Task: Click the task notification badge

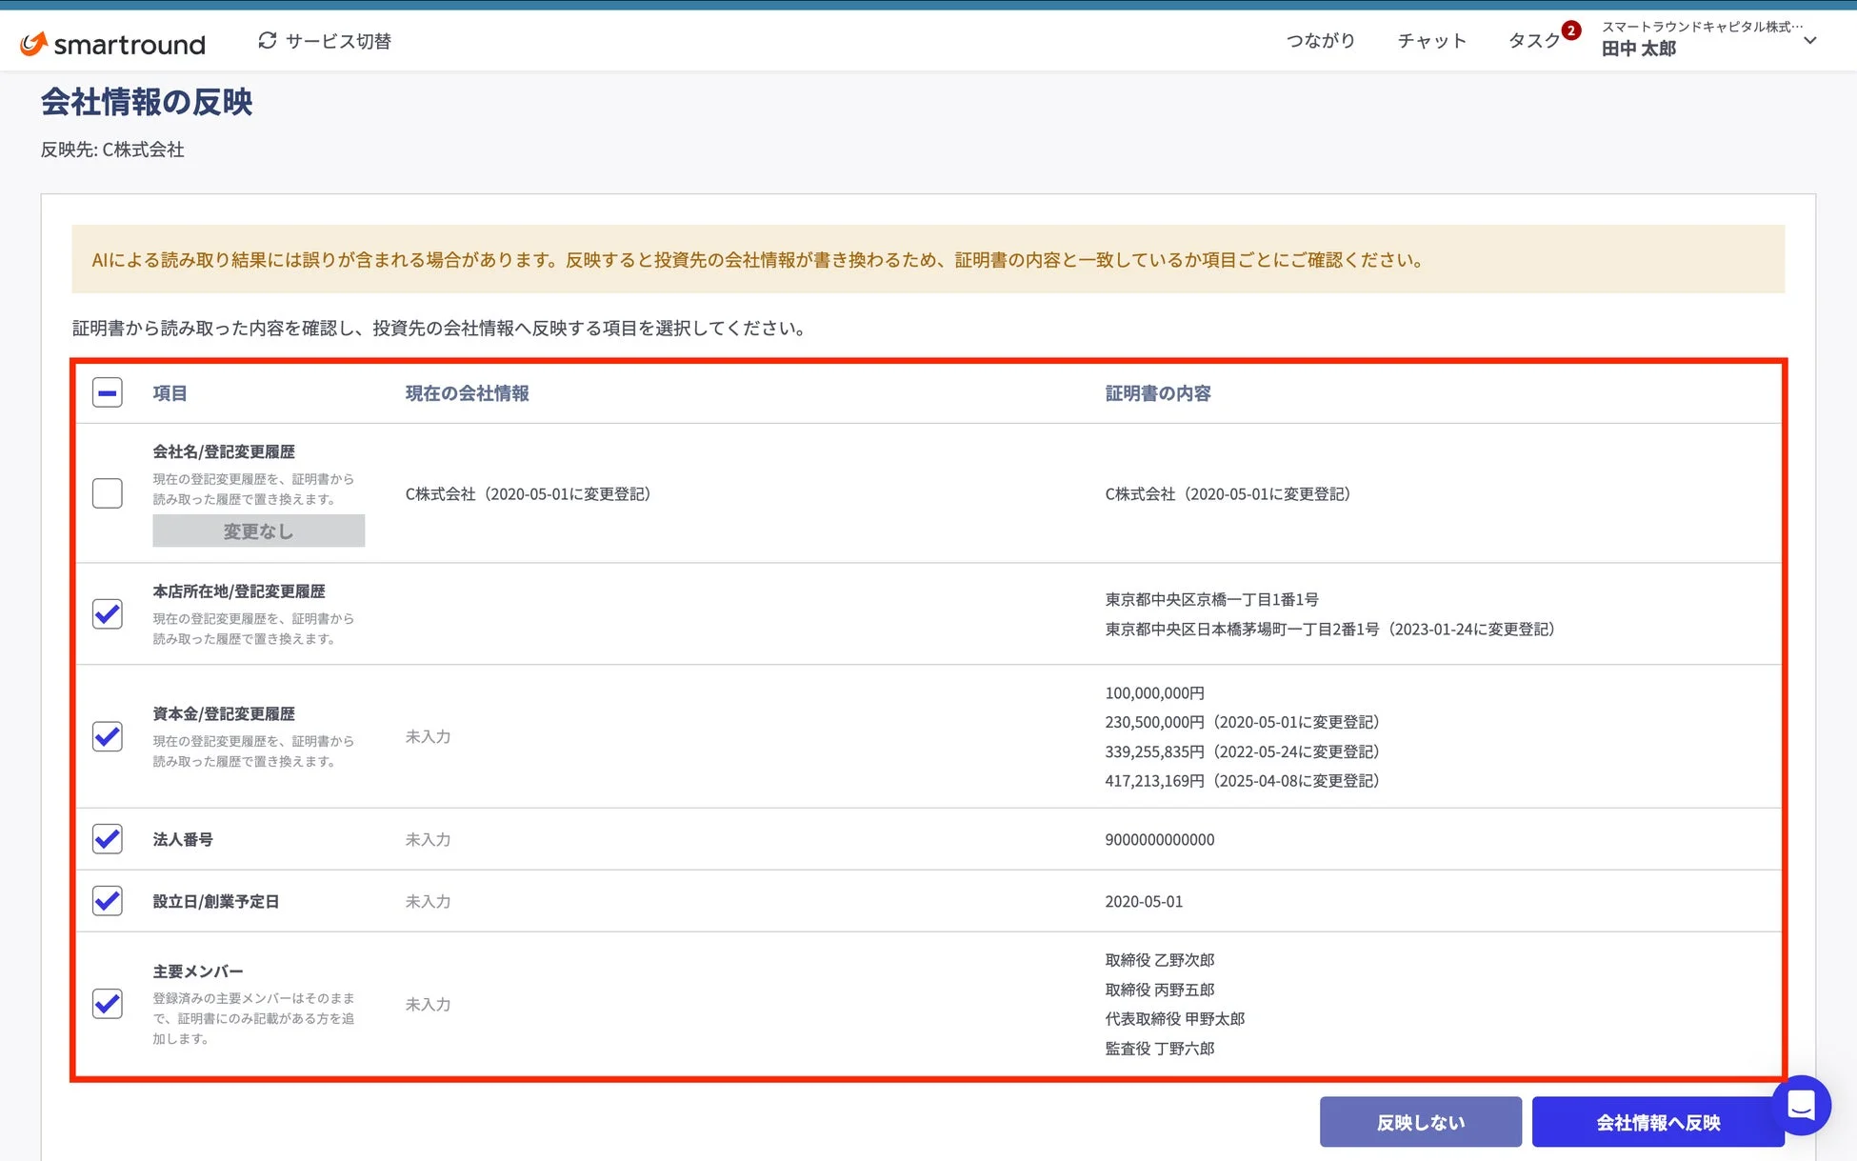Action: tap(1570, 30)
